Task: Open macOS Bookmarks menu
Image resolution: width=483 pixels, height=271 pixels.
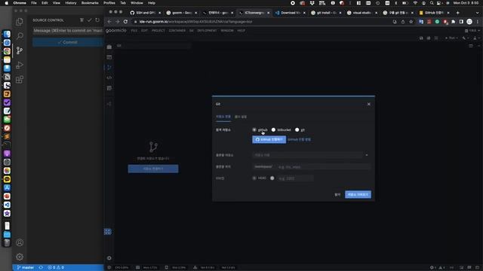Action: 90,3
